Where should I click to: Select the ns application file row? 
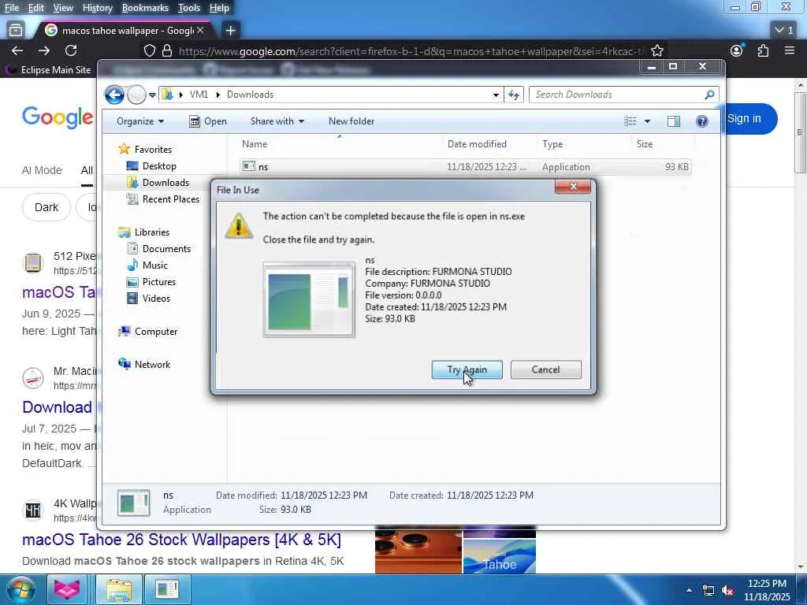point(465,167)
